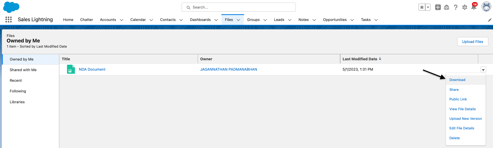493x148 pixels.
Task: Open the Chatter tab
Action: click(x=87, y=20)
